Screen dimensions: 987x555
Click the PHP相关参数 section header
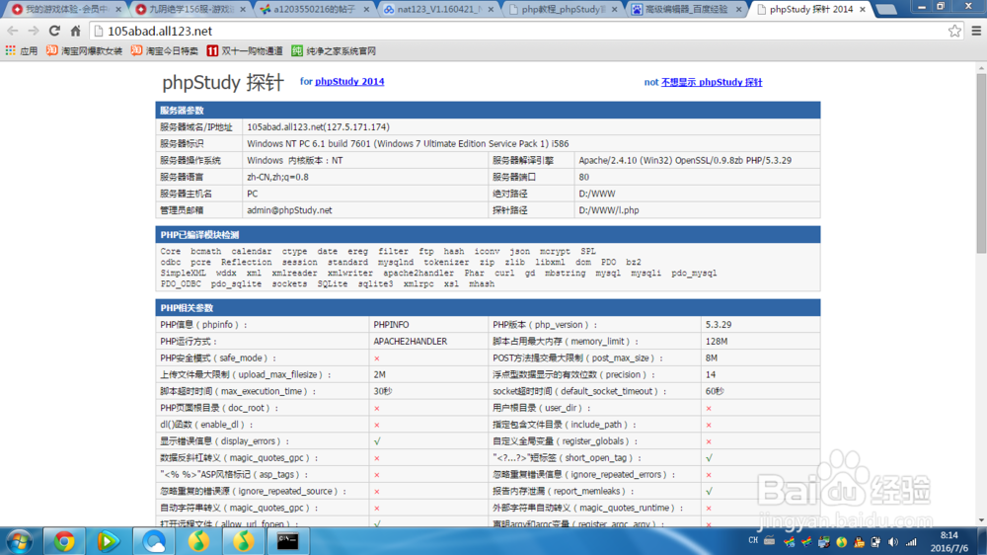tap(488, 308)
